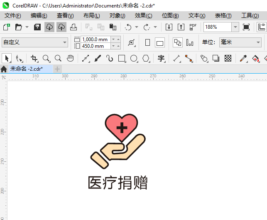Expand the Redo history dropdown arrow

(x=155, y=27)
